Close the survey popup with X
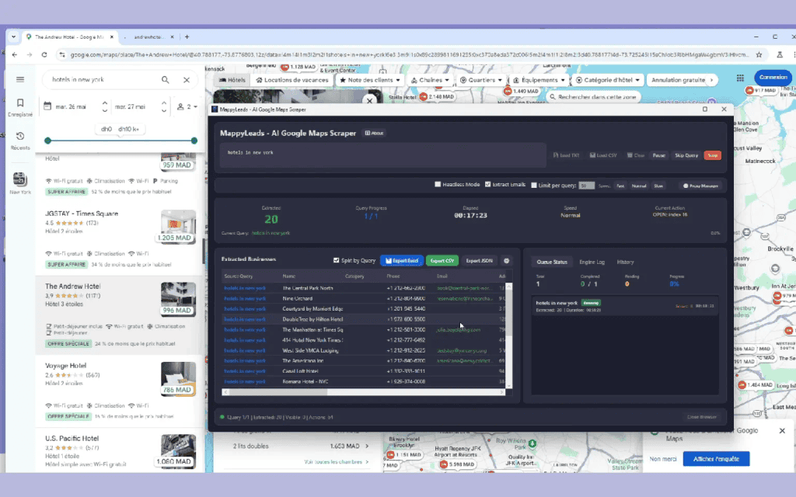Viewport: 796px width, 497px height. pyautogui.click(x=782, y=430)
